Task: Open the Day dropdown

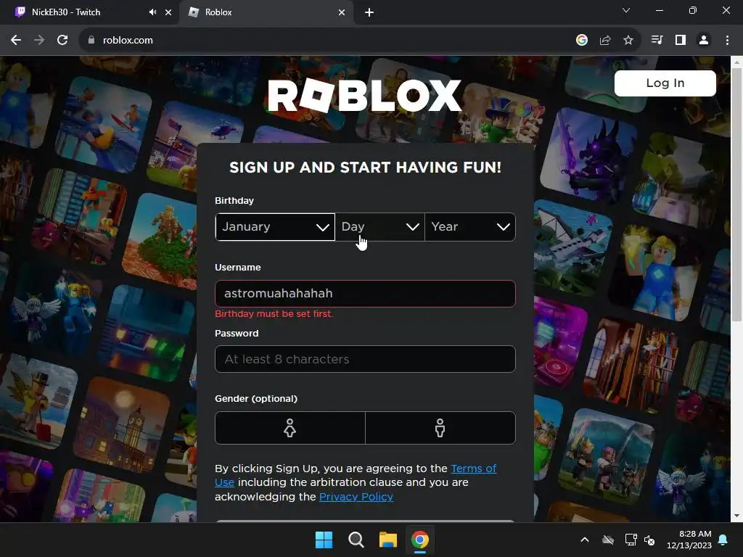Action: (380, 227)
